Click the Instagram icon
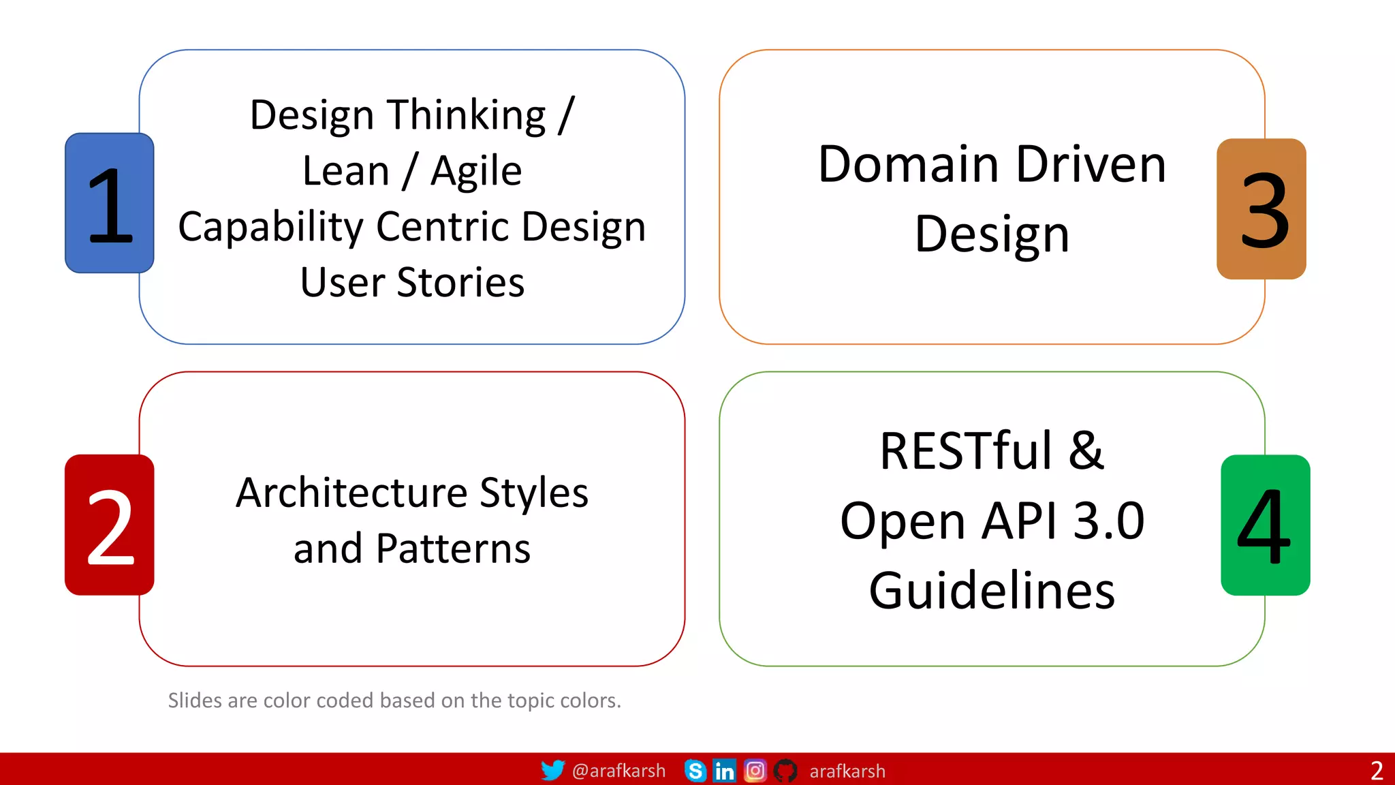This screenshot has height=785, width=1395. point(755,771)
